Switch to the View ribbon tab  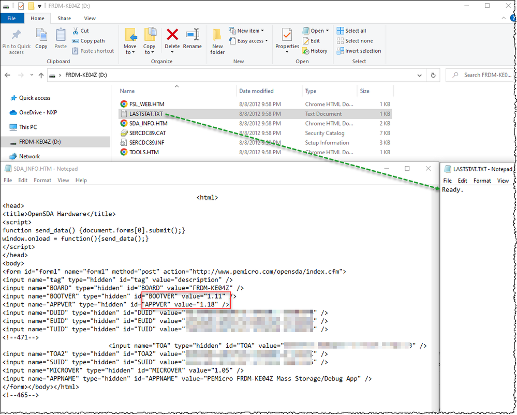click(90, 19)
